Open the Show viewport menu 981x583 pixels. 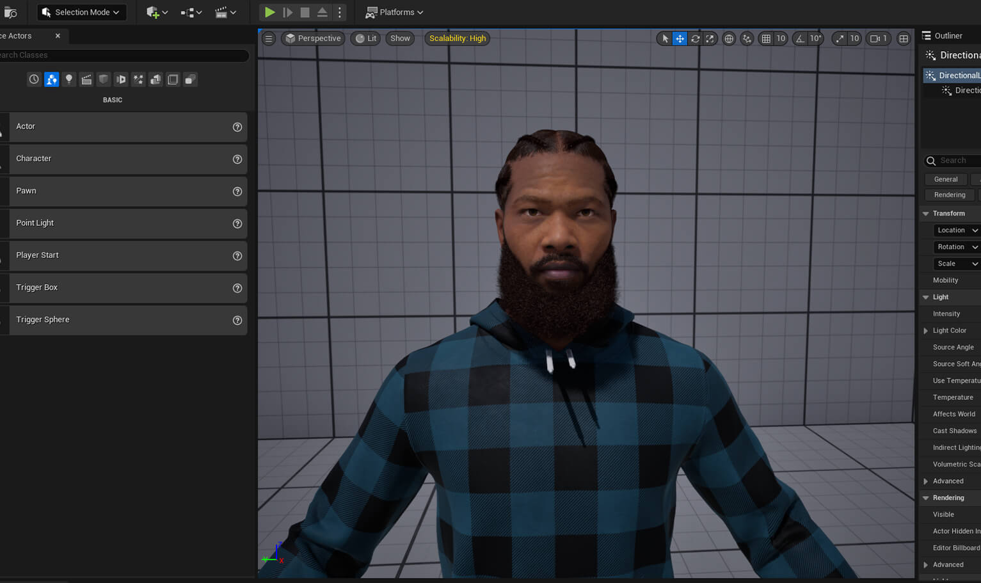[x=400, y=38]
